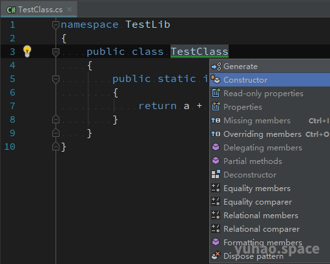Click the Equality members operator icon
This screenshot has width=330, height=264.
216,188
